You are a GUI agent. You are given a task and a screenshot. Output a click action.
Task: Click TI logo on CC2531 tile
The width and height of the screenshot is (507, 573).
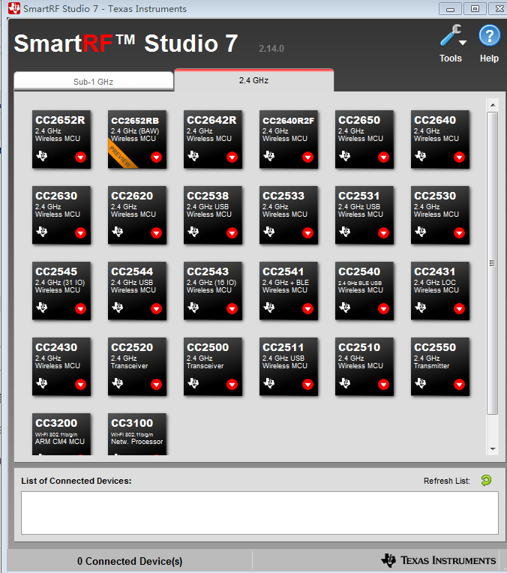point(345,232)
